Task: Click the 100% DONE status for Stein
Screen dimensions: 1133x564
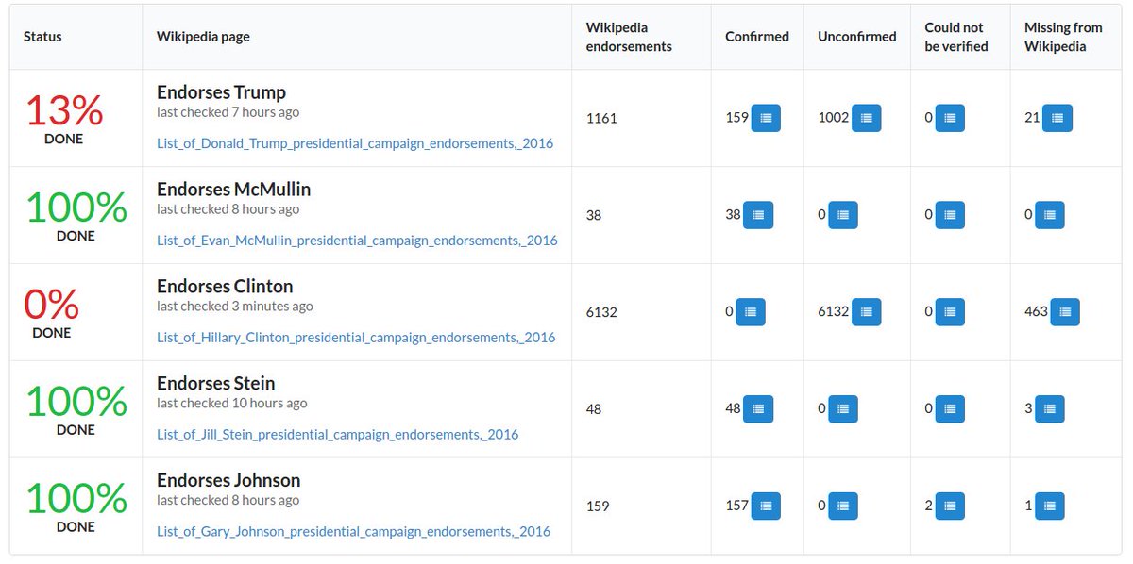Action: click(x=76, y=410)
